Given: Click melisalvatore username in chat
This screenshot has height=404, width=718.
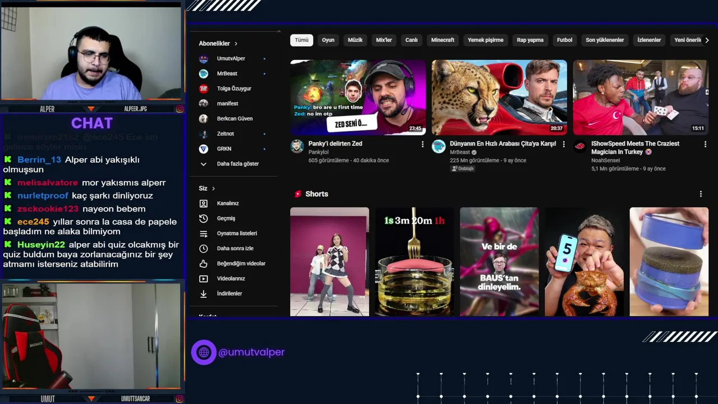Looking at the screenshot, I should [x=48, y=183].
